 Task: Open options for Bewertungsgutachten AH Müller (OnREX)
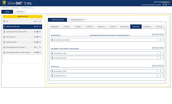(x=40, y=53)
